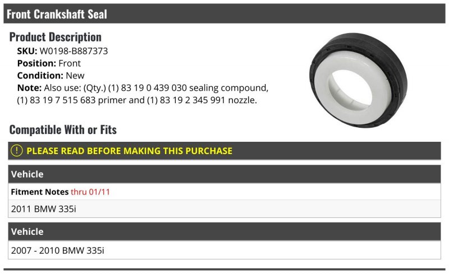Open the crankshaft seal product image
This screenshot has width=449, height=274.
[x=358, y=80]
